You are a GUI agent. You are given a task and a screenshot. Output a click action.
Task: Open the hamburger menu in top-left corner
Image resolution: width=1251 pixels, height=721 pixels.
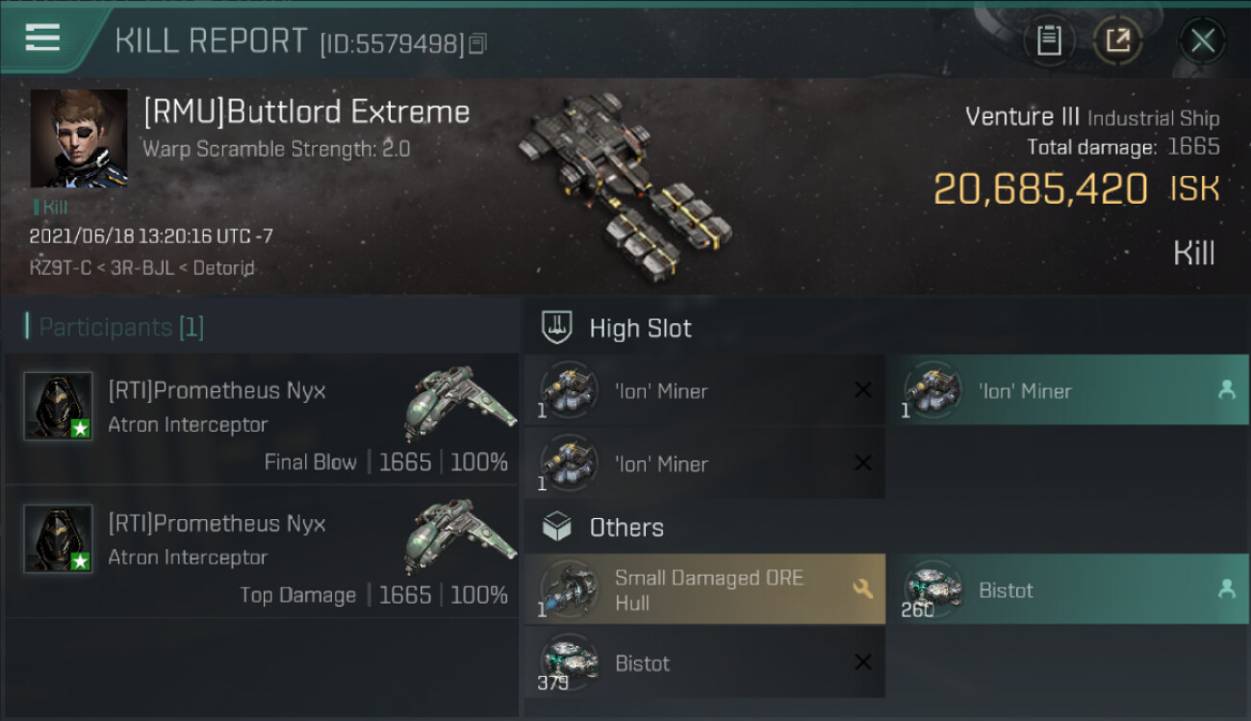(x=42, y=37)
